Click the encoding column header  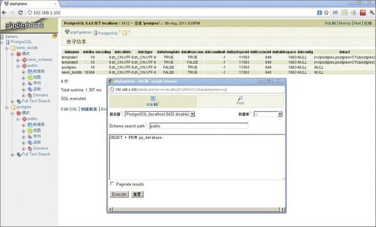[x=103, y=52]
